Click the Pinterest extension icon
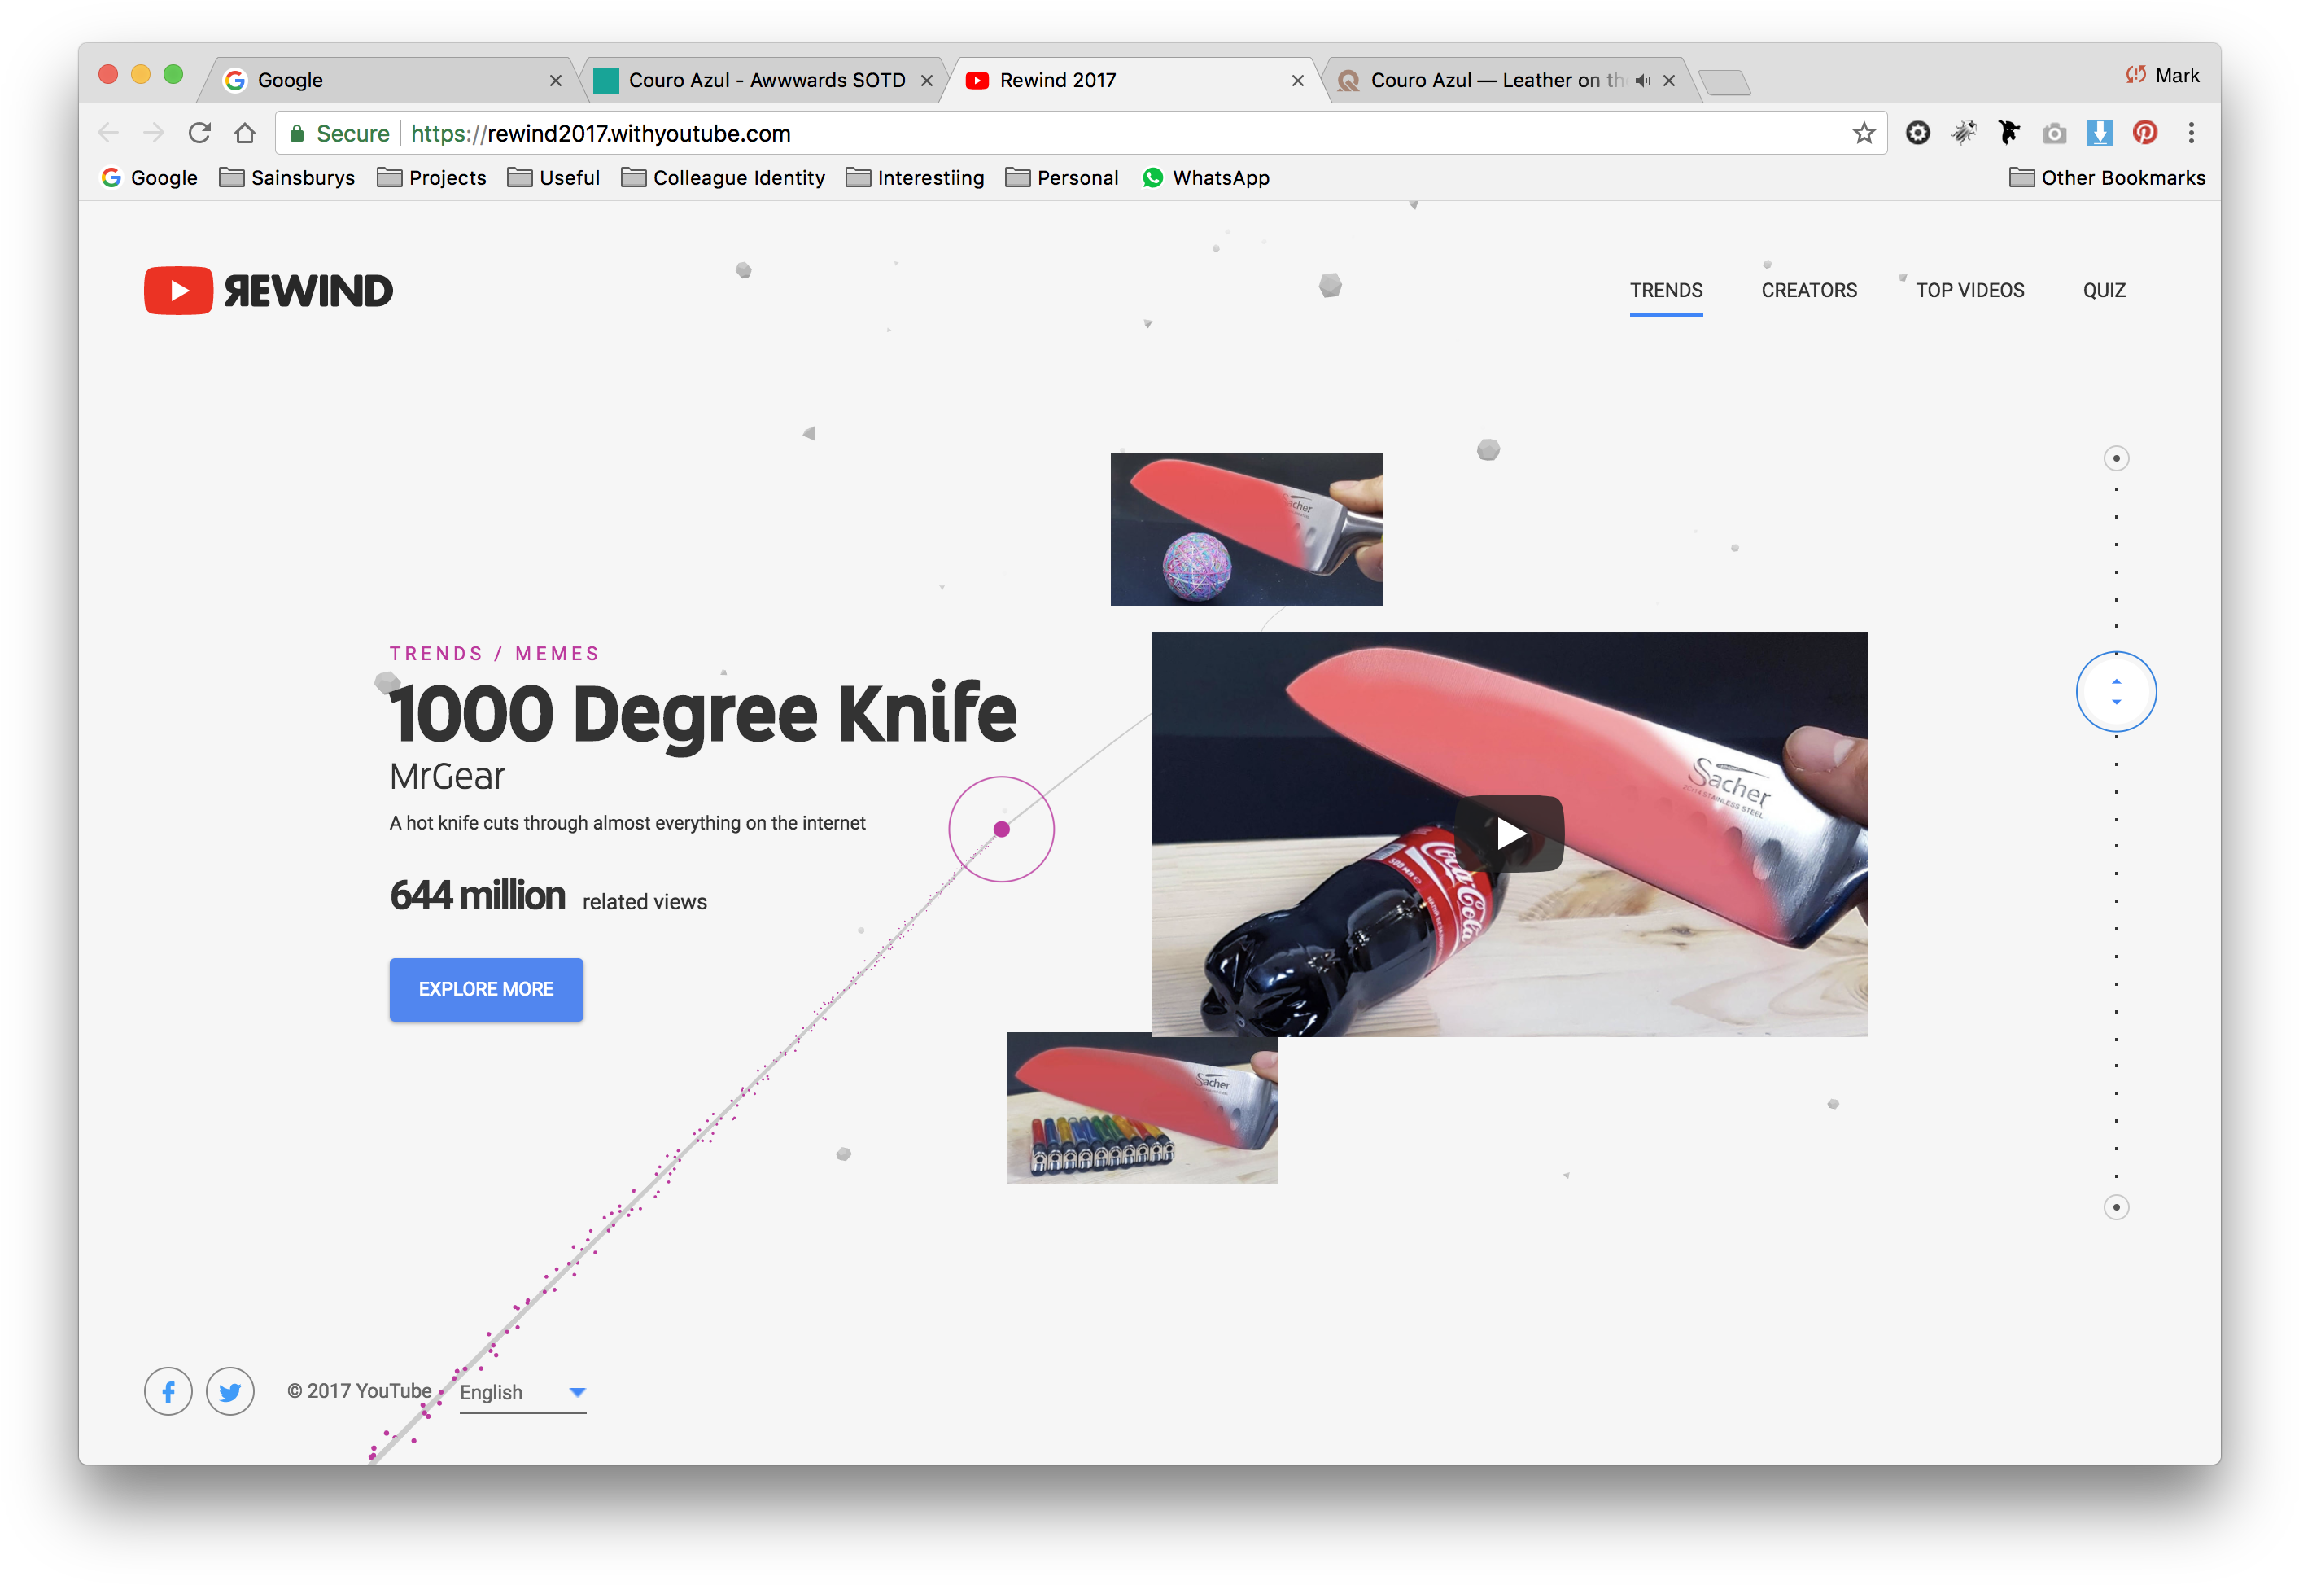Image resolution: width=2299 pixels, height=1585 pixels. tap(2145, 133)
